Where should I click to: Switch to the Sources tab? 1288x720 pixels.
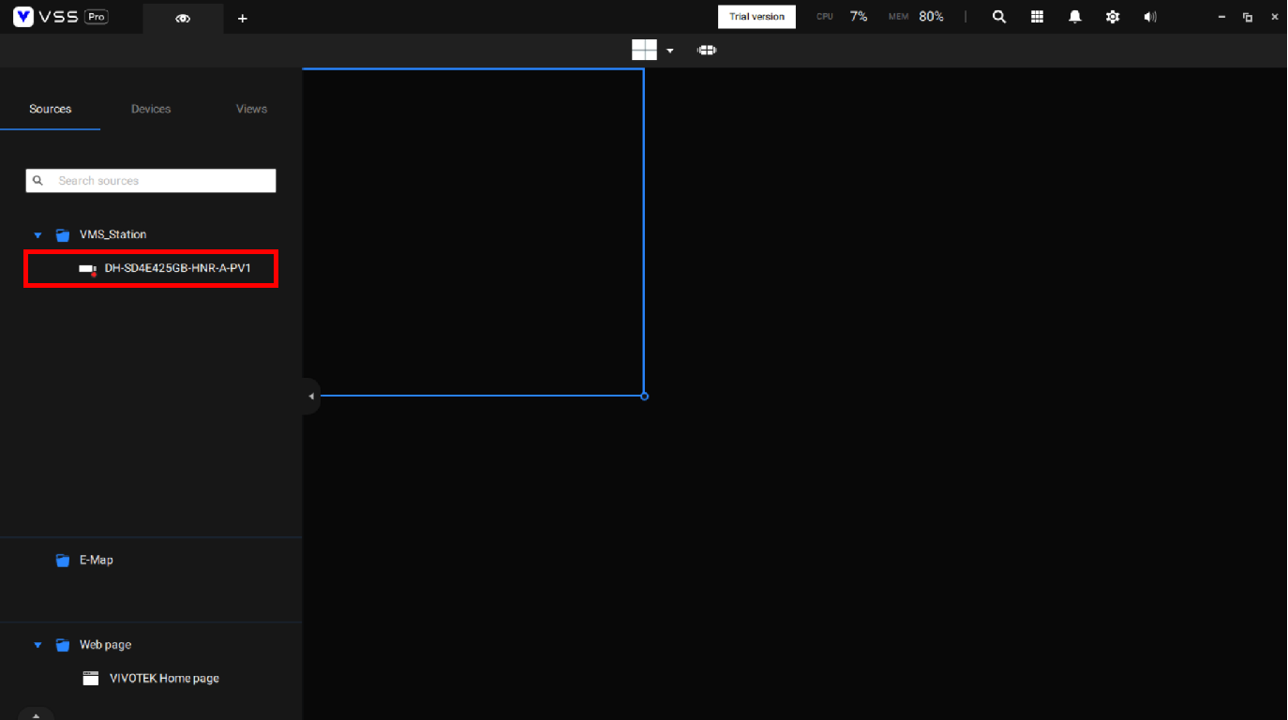pos(51,109)
